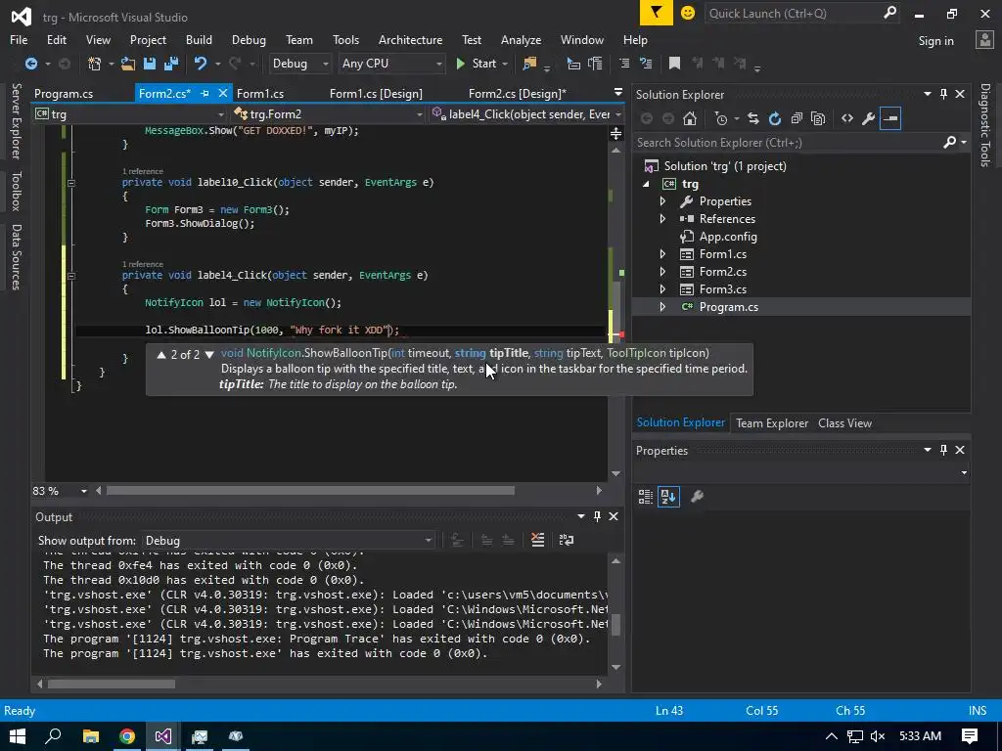Toggle auto hide pin on Properties panel
The width and height of the screenshot is (1002, 751).
(x=943, y=450)
